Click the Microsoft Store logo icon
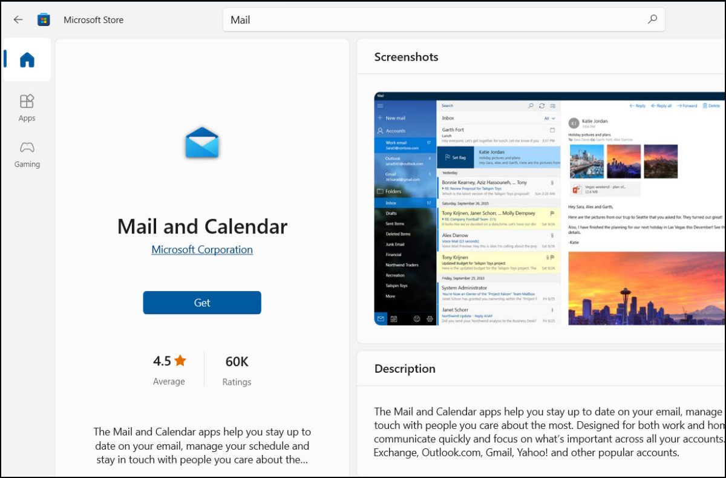The width and height of the screenshot is (726, 478). 44,19
